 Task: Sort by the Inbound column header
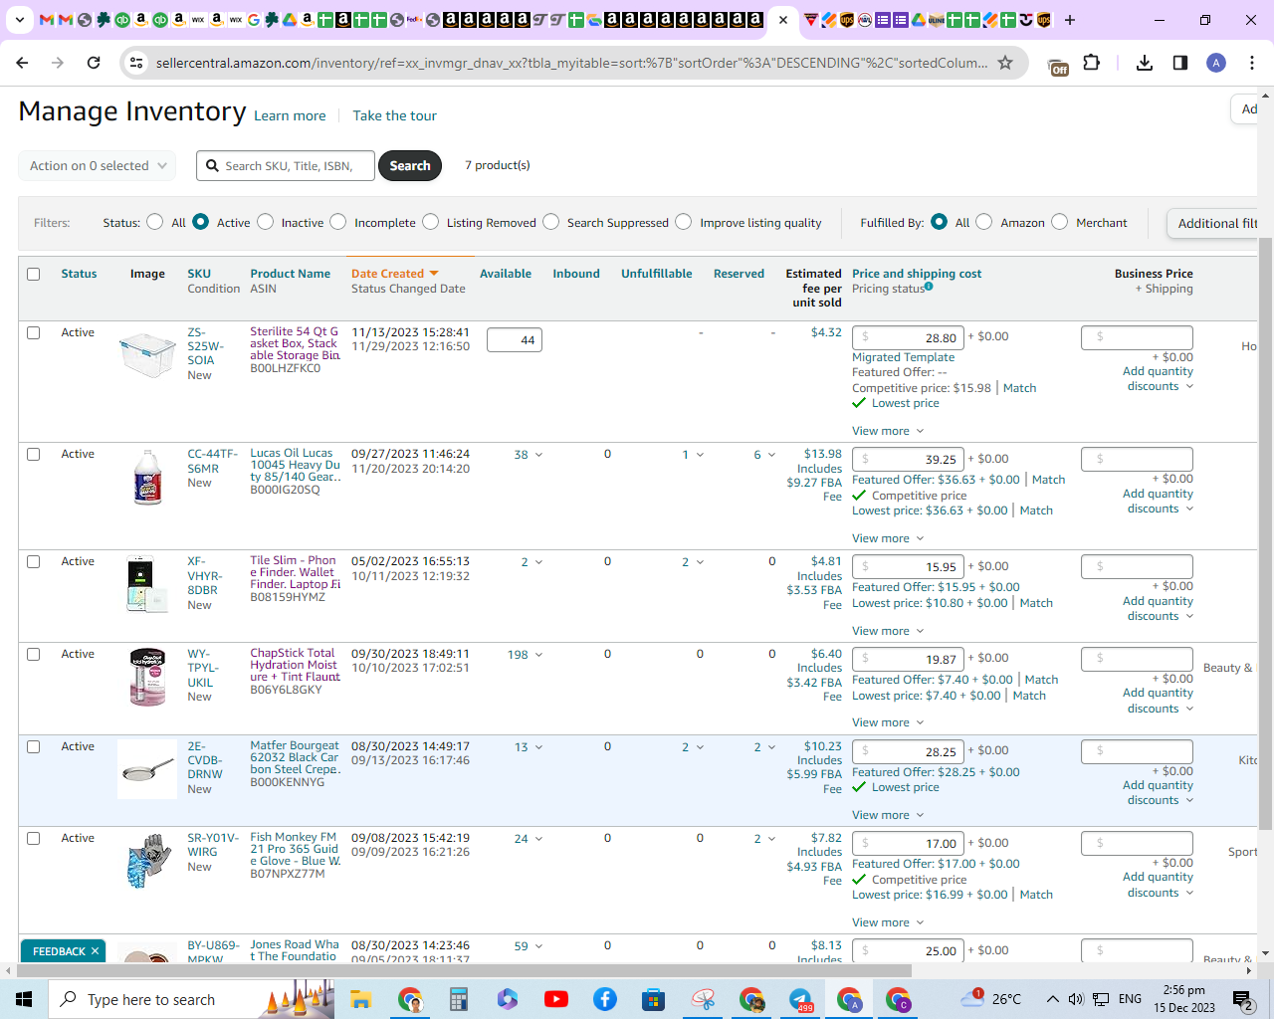[576, 274]
